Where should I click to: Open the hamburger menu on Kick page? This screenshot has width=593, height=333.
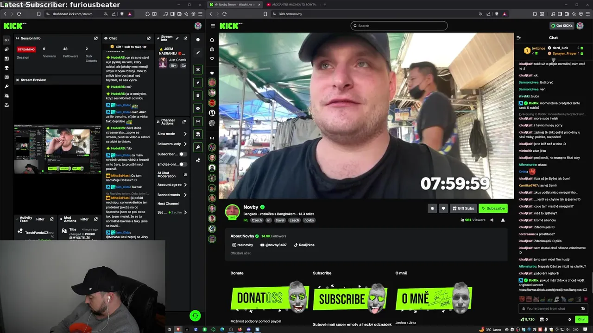pyautogui.click(x=213, y=26)
